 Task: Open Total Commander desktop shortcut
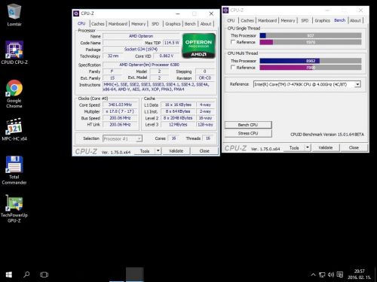[14, 171]
